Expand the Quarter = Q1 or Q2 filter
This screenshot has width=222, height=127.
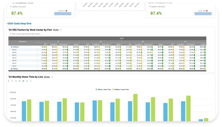[x=11, y=7]
